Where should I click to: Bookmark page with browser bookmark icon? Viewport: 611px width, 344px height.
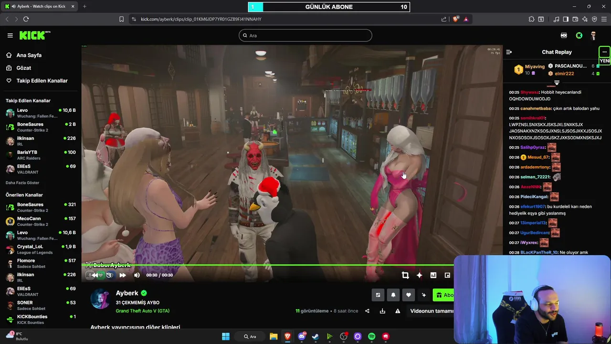(121, 19)
